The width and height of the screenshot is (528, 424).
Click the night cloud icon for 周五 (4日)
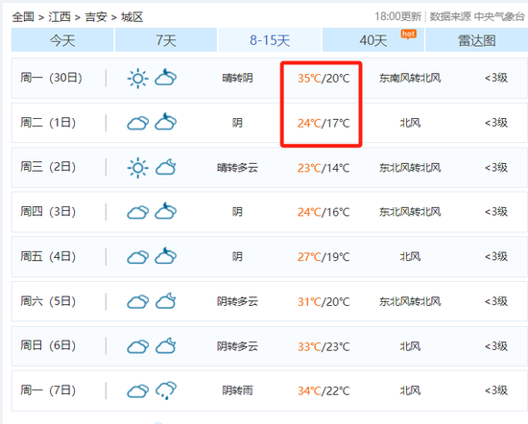point(166,256)
